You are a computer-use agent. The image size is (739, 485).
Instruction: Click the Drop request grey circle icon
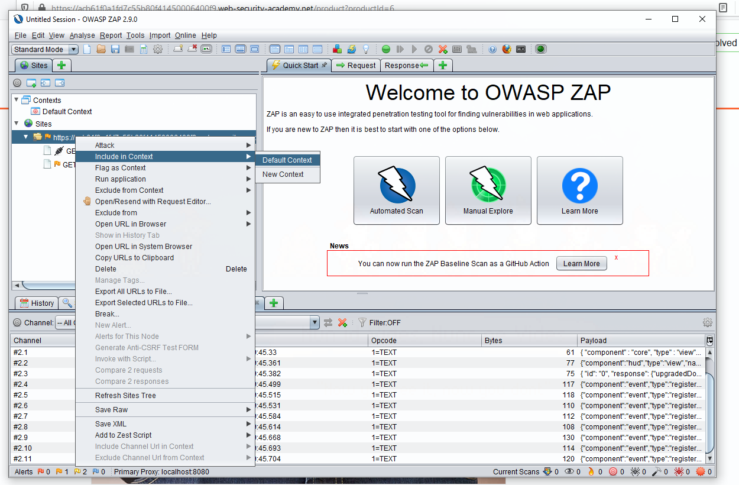tap(429, 50)
